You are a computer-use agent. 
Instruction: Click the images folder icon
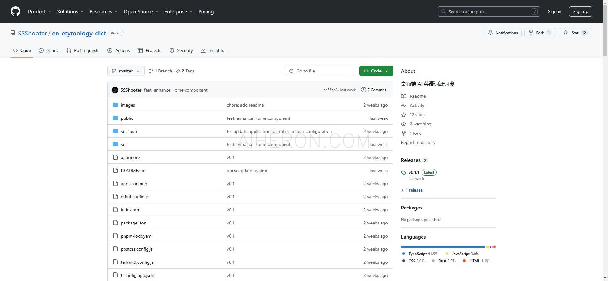tap(115, 105)
